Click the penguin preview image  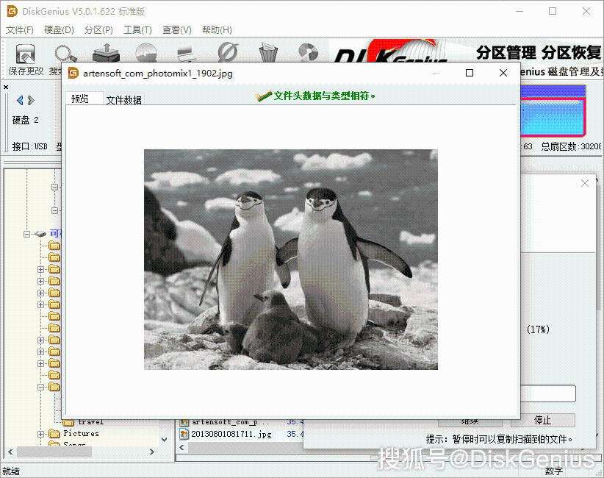pyautogui.click(x=291, y=260)
